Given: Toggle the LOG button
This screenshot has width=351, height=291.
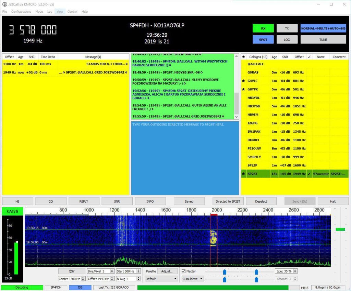Looking at the screenshot, I should pyautogui.click(x=287, y=40).
